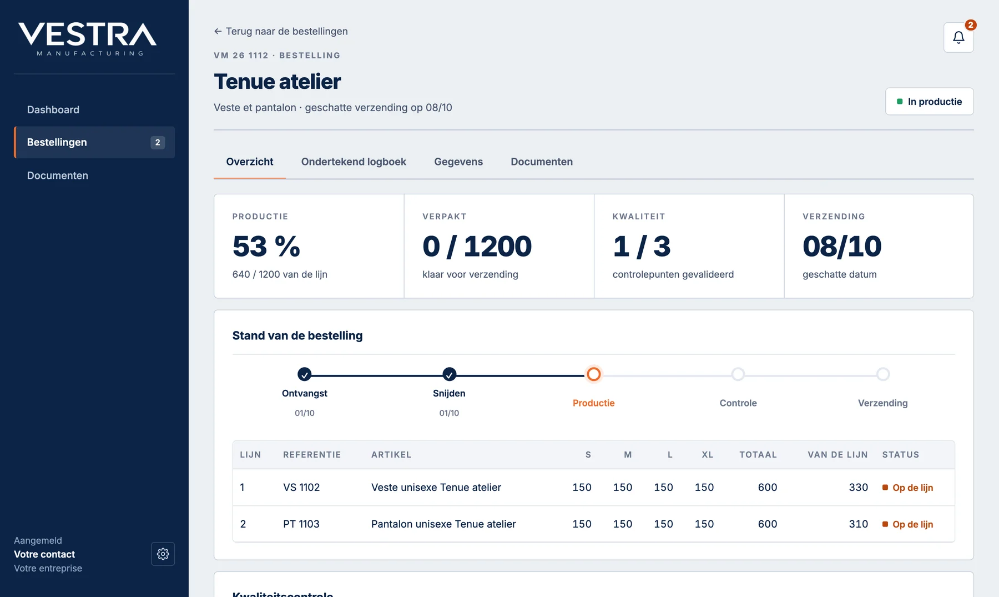The image size is (999, 597).
Task: Select the current Productie step marker
Action: [594, 374]
